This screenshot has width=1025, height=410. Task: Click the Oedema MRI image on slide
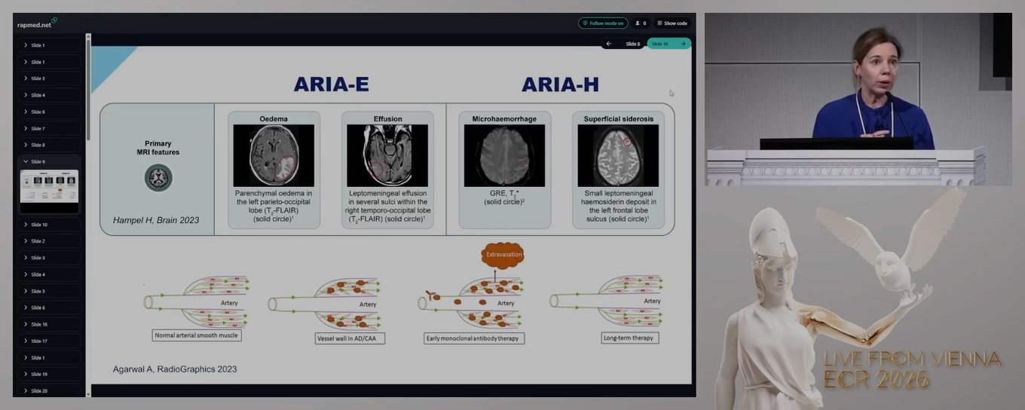[x=274, y=155]
